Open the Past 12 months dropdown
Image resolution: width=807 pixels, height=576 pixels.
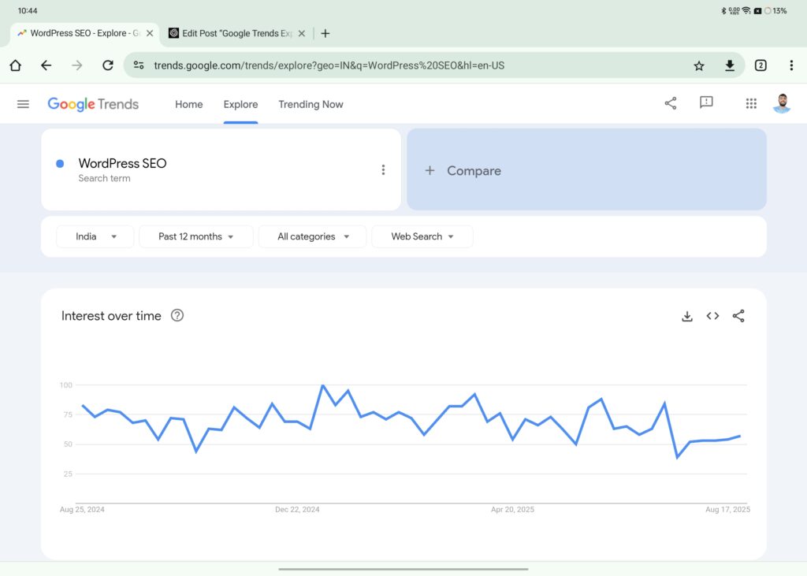[195, 236]
